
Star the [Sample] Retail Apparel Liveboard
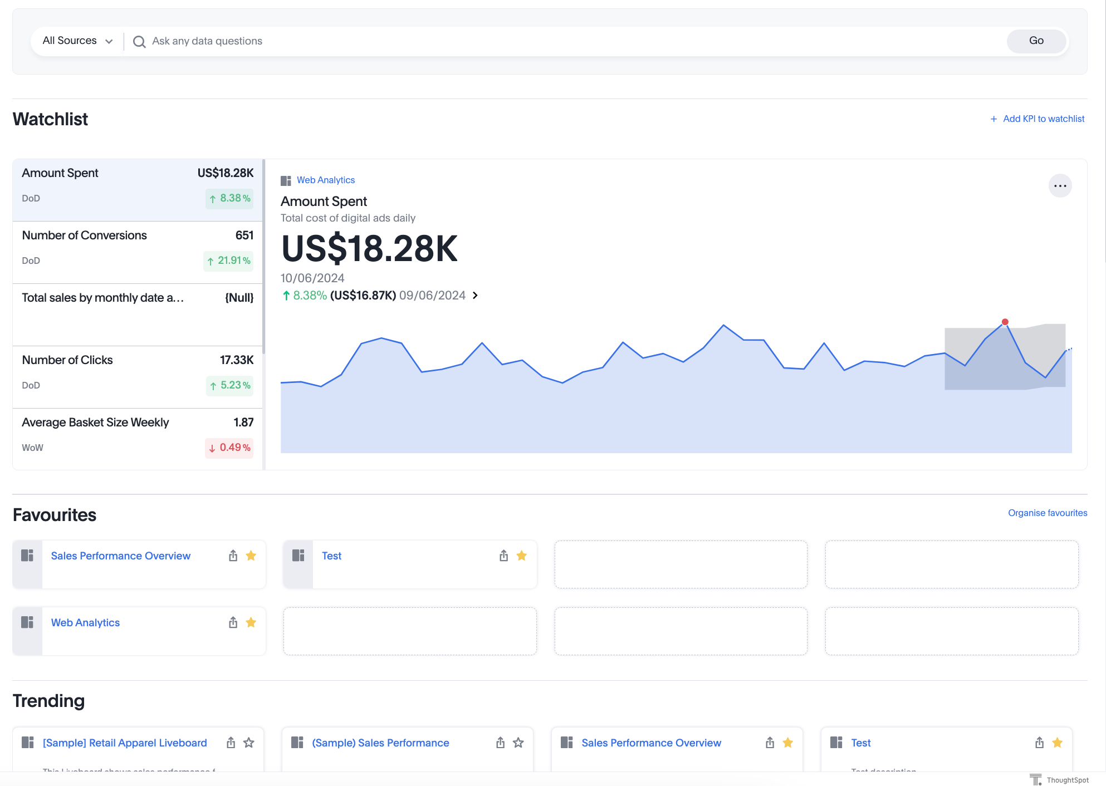click(x=249, y=743)
